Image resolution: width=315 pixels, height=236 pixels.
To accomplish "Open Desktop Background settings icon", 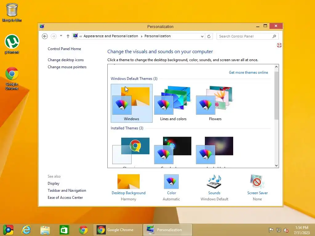I will coord(129,182).
